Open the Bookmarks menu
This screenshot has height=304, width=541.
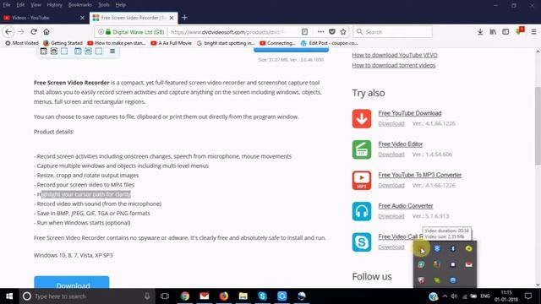(x=80, y=5)
